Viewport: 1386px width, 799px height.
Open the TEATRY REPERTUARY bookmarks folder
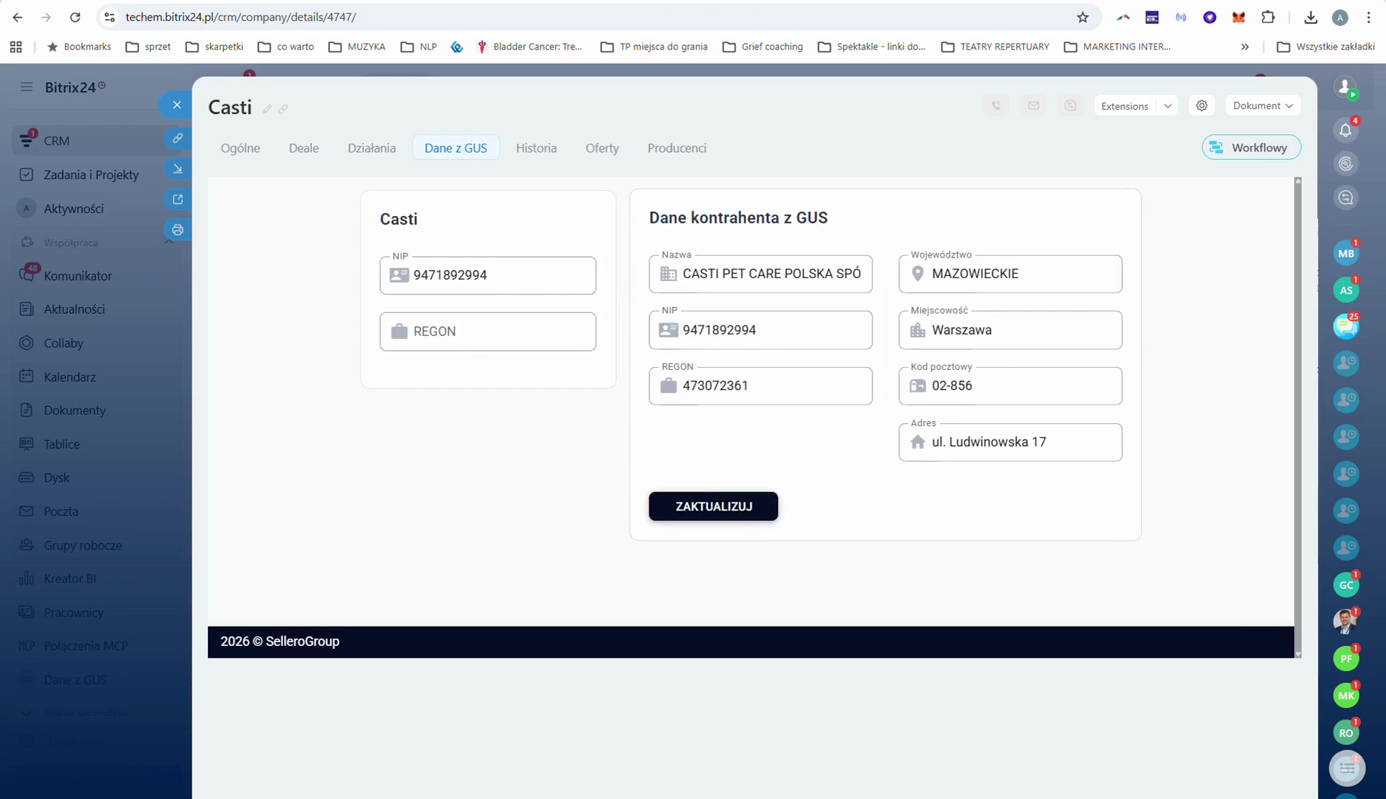coord(995,47)
